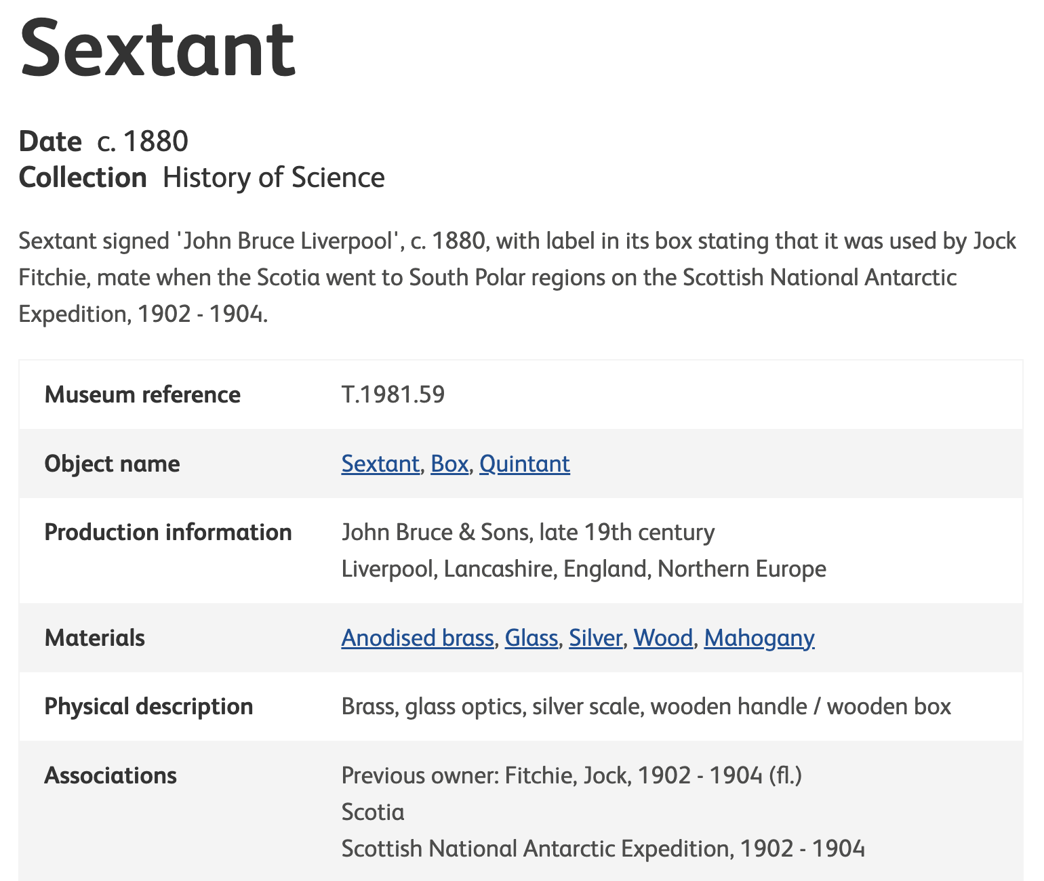1044x881 pixels.
Task: Open the Anodised brass material link
Action: [x=417, y=638]
